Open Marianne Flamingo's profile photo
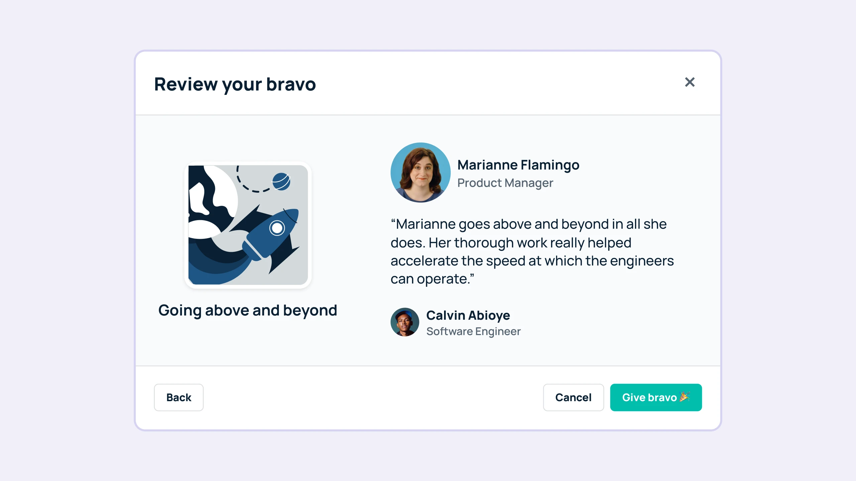 pos(420,173)
